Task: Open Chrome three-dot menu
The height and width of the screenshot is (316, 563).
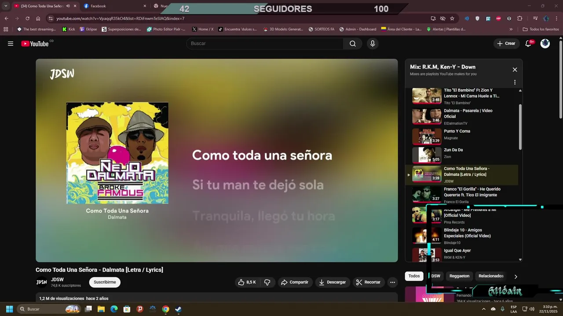Action: coord(556,18)
